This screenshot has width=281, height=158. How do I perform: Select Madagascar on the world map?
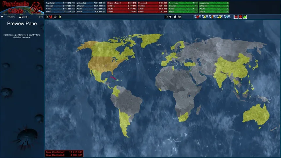(199, 110)
